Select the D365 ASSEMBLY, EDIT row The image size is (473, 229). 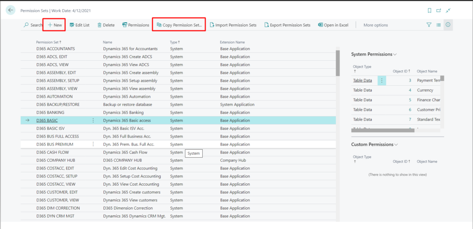coord(178,72)
